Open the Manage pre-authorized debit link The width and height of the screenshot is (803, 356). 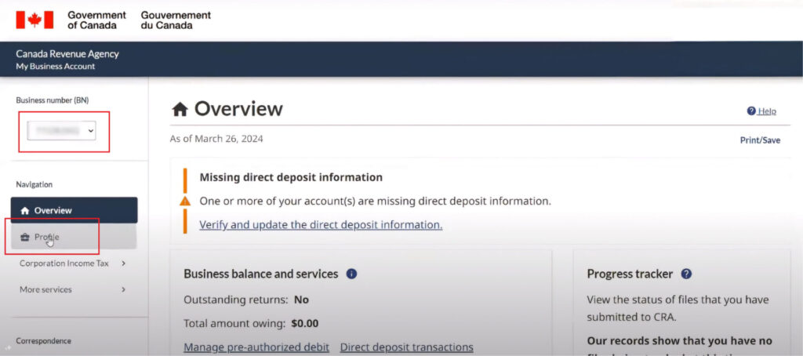[256, 347]
